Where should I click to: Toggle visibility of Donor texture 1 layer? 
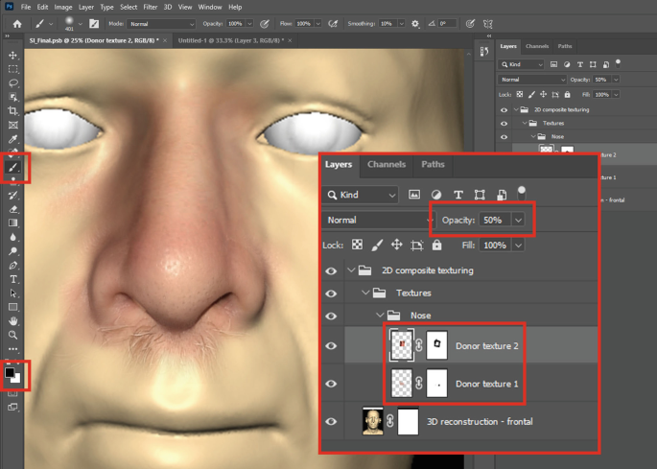pos(331,384)
